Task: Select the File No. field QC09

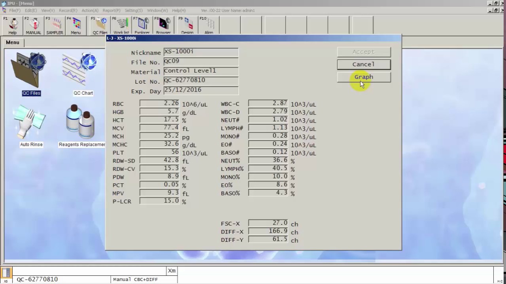Action: [x=201, y=62]
